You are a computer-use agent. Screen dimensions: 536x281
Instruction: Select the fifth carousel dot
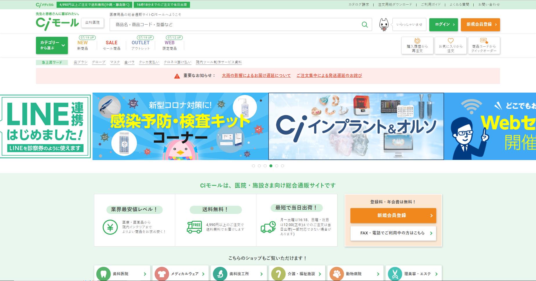pos(277,166)
